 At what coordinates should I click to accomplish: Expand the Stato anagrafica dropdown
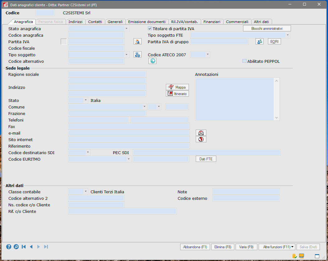[x=127, y=29]
